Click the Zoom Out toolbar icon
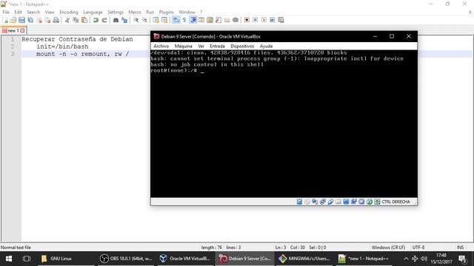 click(144, 20)
